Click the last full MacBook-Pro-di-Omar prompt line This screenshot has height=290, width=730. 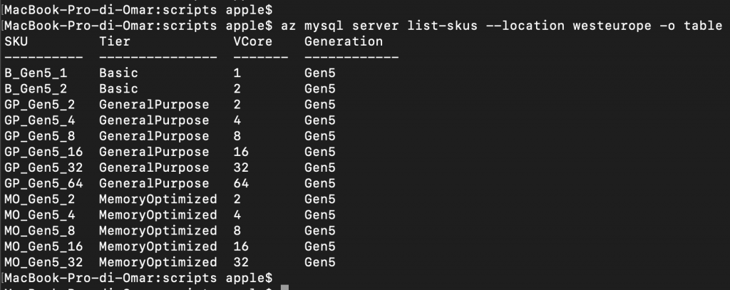pyautogui.click(x=138, y=279)
